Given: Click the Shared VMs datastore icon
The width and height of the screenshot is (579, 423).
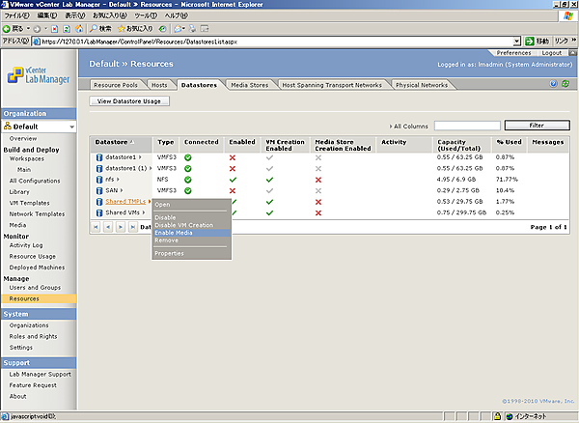Looking at the screenshot, I should [99, 212].
